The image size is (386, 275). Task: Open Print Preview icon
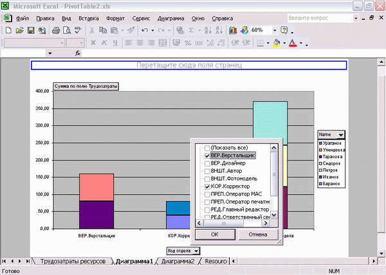pyautogui.click(x=67, y=30)
